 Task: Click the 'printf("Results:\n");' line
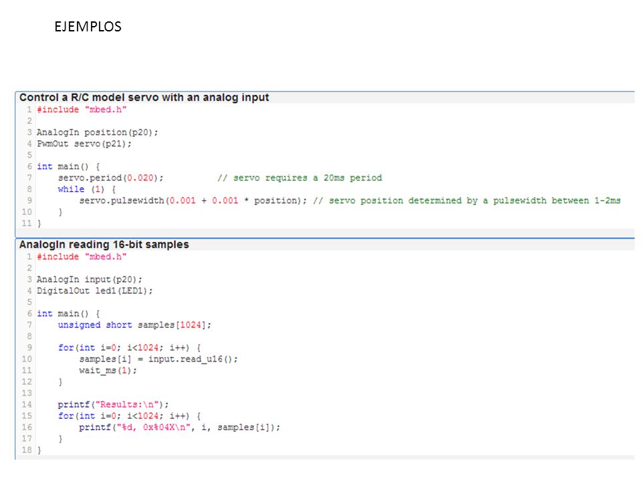114,405
